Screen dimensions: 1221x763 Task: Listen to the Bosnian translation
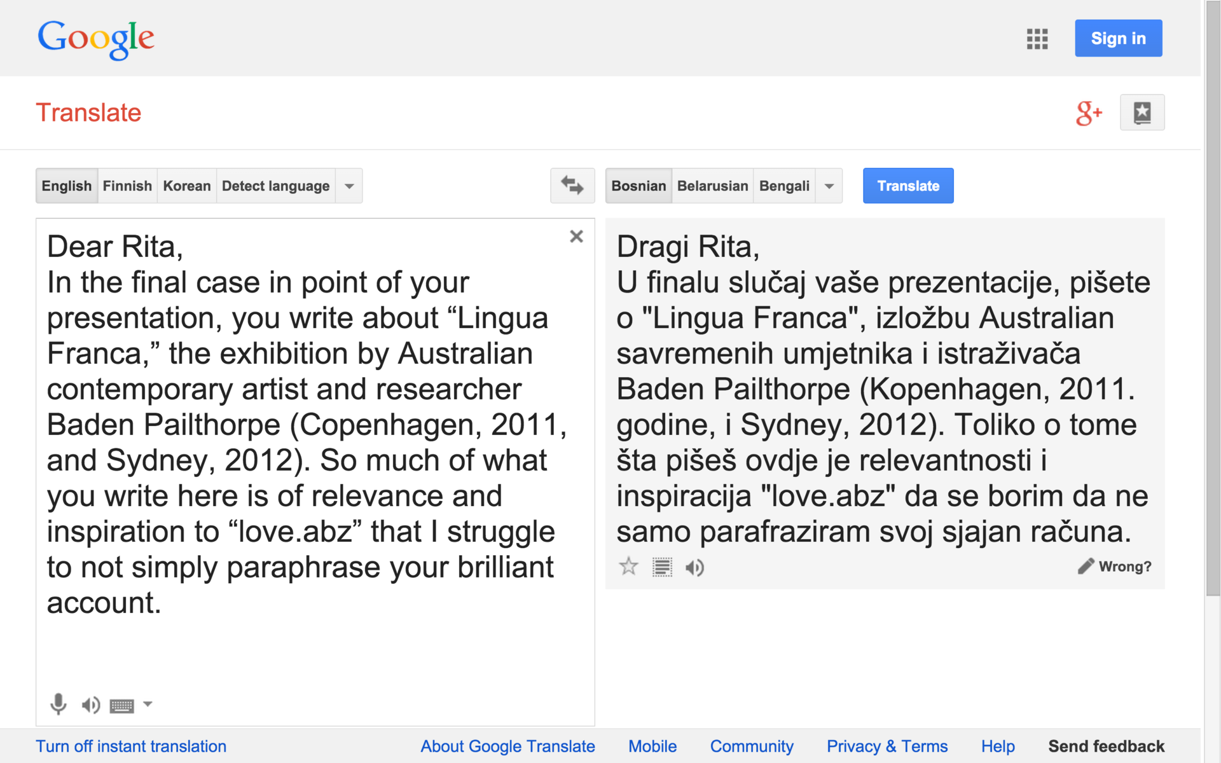pyautogui.click(x=694, y=567)
